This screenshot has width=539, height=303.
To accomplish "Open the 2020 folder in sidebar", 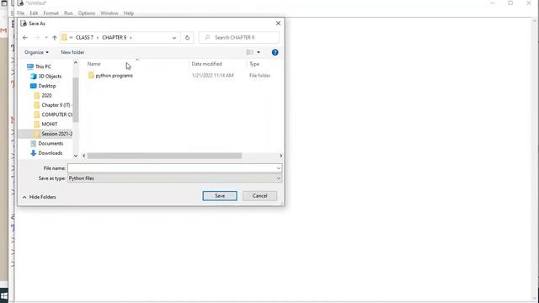I will pos(46,95).
